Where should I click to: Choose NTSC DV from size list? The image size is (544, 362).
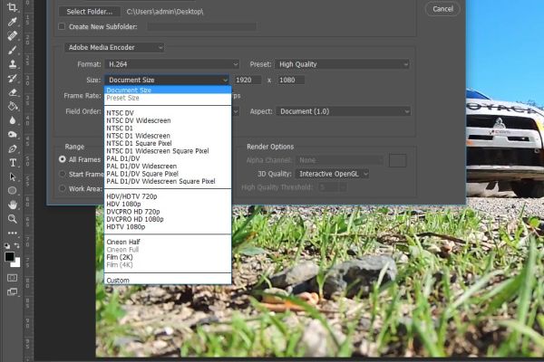point(168,113)
